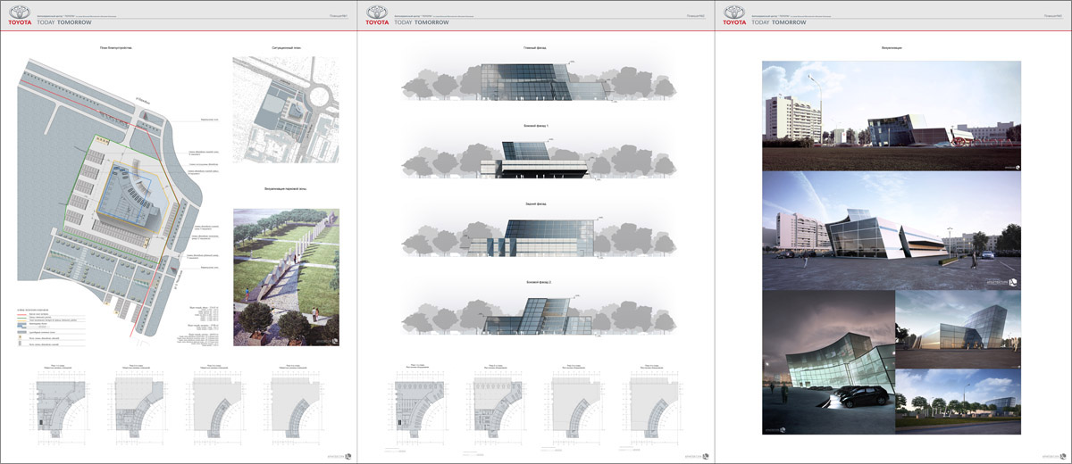Select the 'Визуализации' heading on the third sheet
Viewport: 1072px width, 464px height.
coord(892,46)
